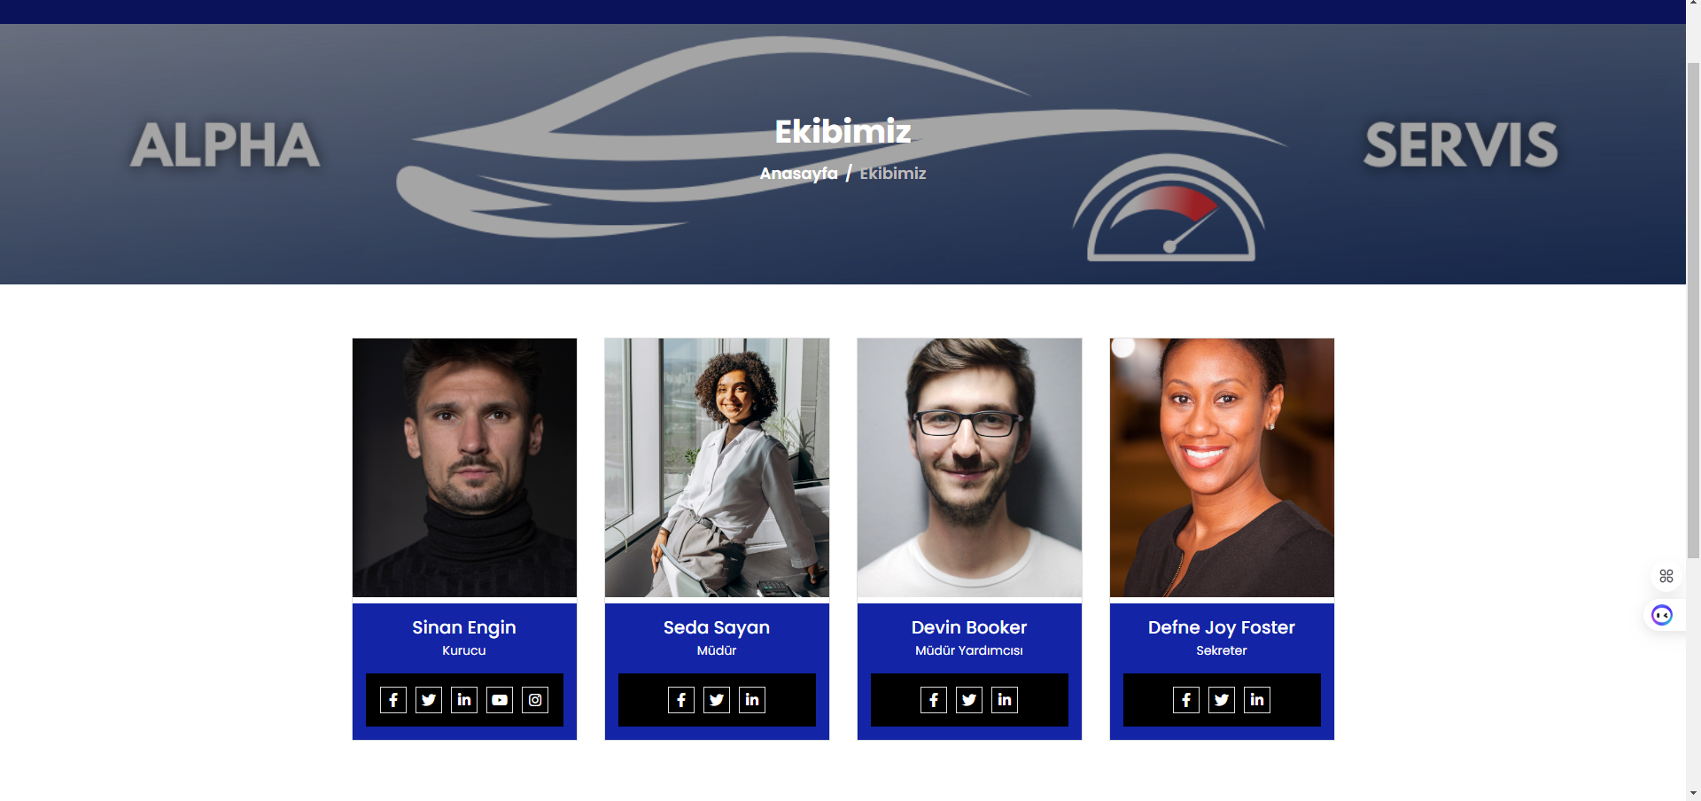Open the chatbot assistant floating icon
This screenshot has width=1701, height=801.
pos(1662,615)
